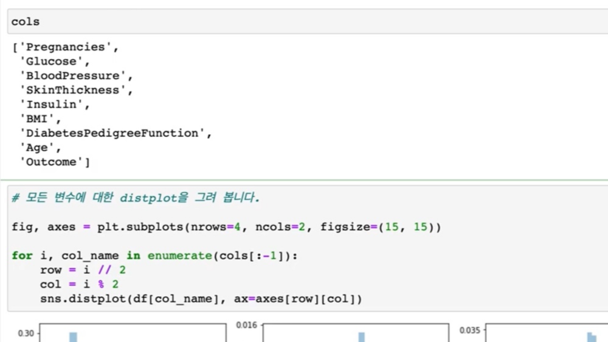This screenshot has height=342, width=608.
Task: Click the ncols=2 argument
Action: (x=280, y=227)
